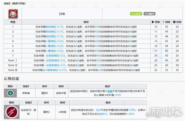185x121 pixels.
Task: Click 一定程度缩短(-0.3) in level 7 row
Action: point(55,56)
